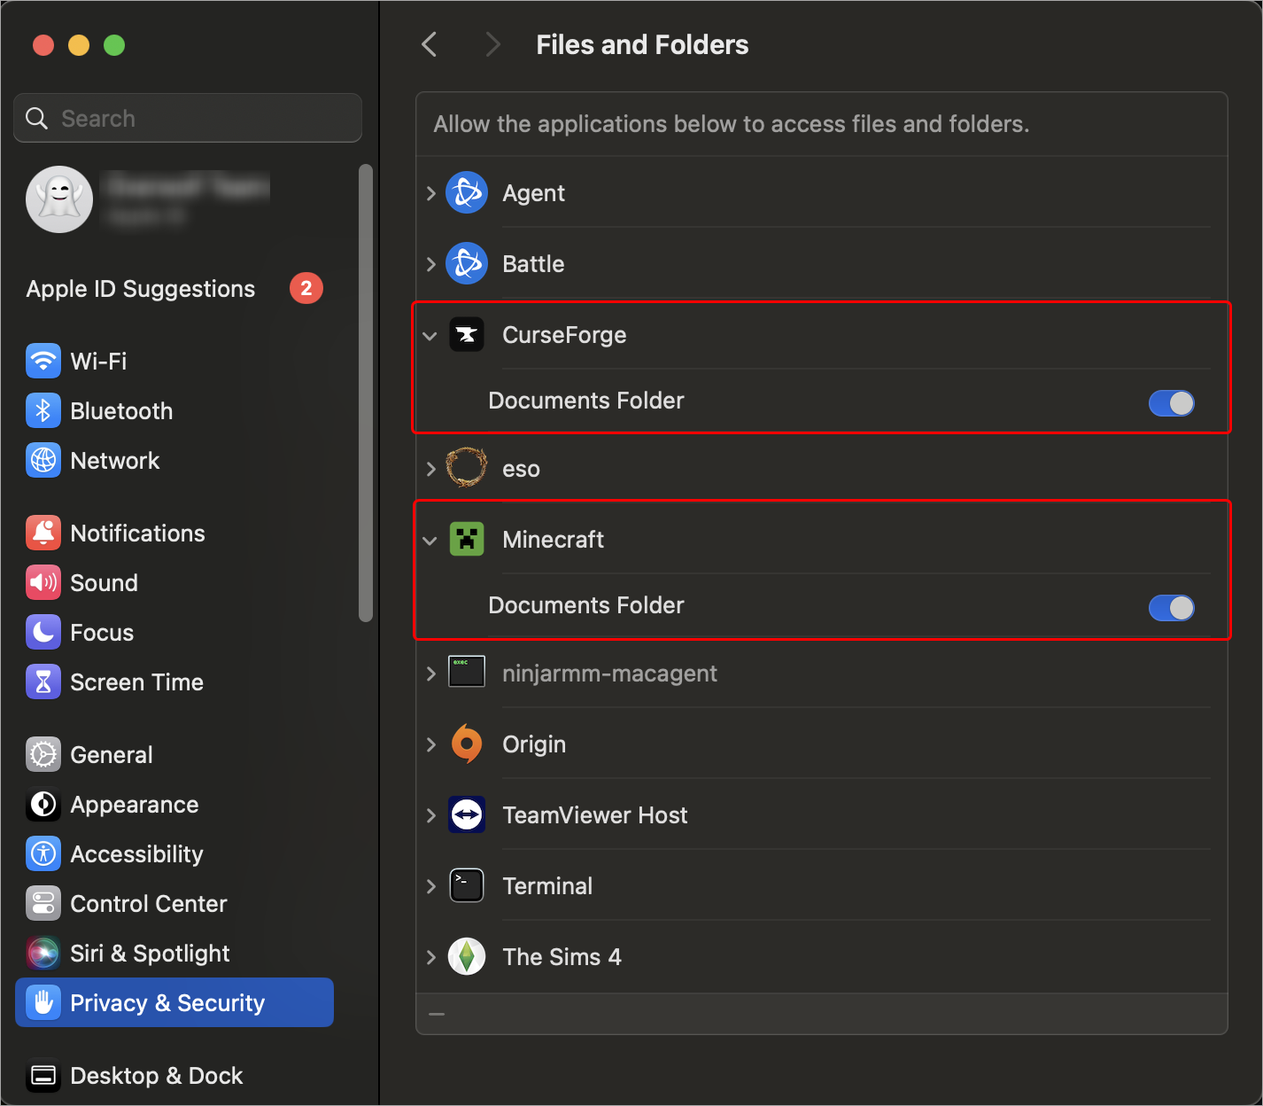Click the Notifications bell icon
This screenshot has height=1106, width=1263.
[43, 533]
